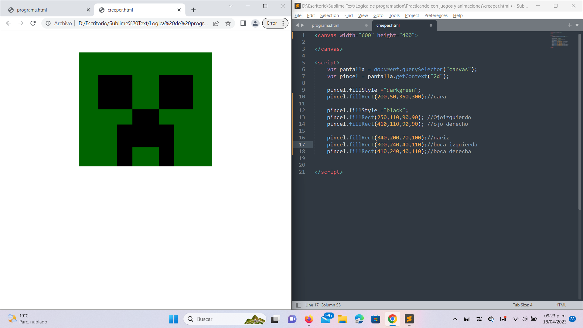This screenshot has width=583, height=328.
Task: Open the Tools menu
Action: click(x=394, y=15)
